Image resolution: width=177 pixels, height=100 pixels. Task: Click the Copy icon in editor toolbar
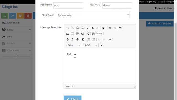72,28
